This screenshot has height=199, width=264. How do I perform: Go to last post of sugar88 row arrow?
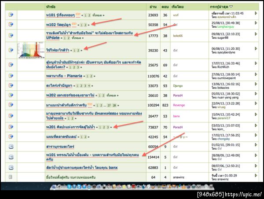point(256,34)
